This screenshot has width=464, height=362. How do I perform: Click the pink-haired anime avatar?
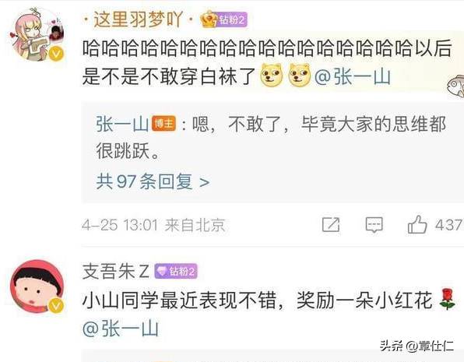pos(37,34)
